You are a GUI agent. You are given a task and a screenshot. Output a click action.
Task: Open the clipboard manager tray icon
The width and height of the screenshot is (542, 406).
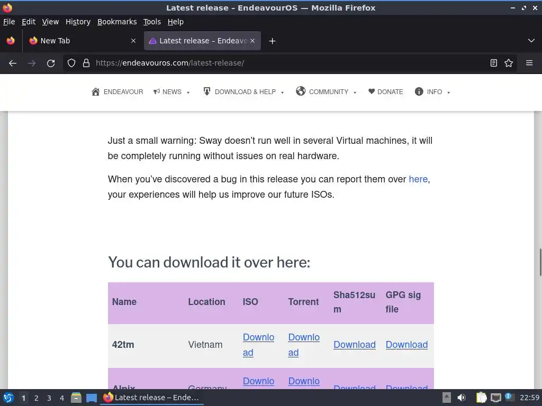point(481,398)
